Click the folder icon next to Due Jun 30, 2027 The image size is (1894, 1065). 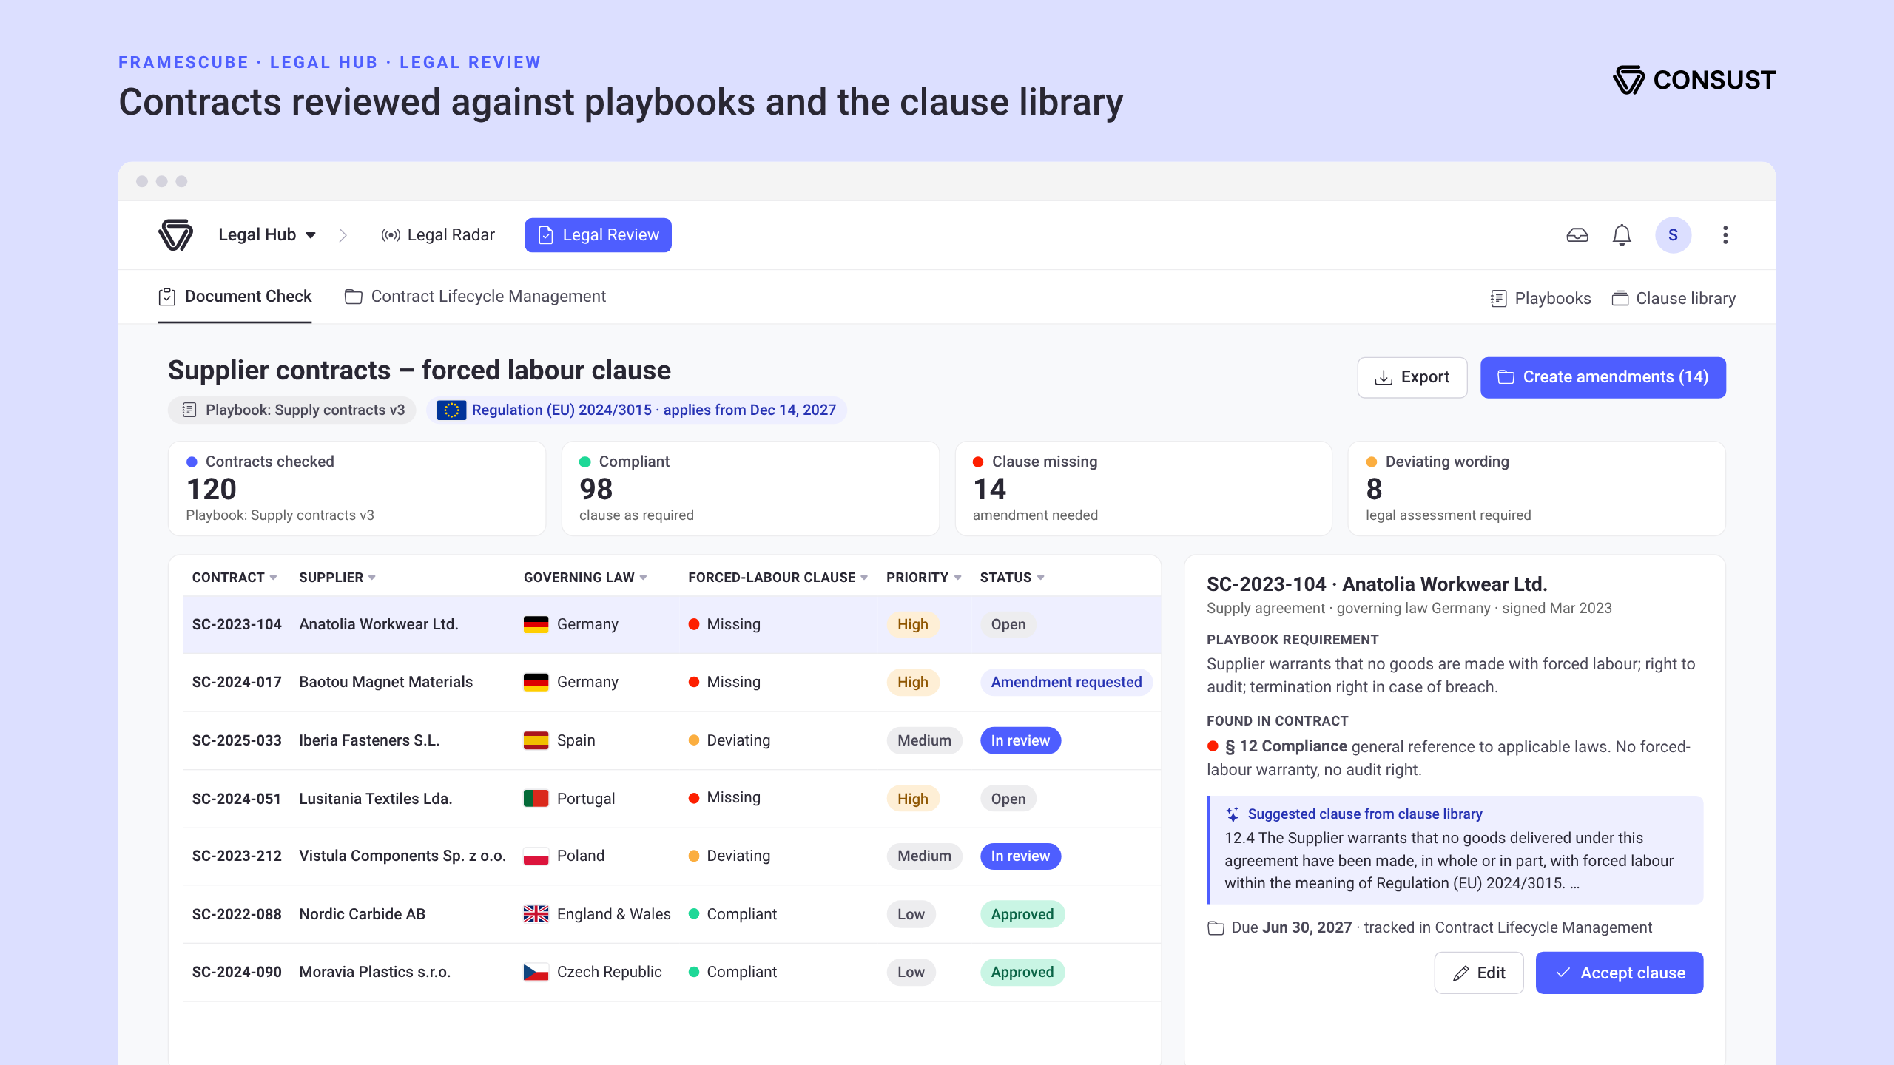click(1216, 928)
